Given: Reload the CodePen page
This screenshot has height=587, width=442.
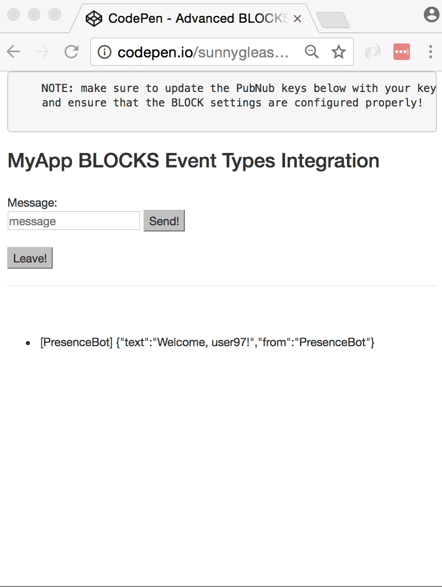Looking at the screenshot, I should click(71, 52).
